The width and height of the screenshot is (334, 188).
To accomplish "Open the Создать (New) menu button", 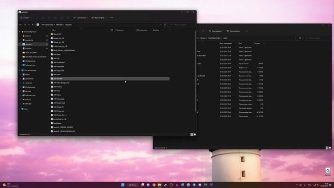I will 26,18.
